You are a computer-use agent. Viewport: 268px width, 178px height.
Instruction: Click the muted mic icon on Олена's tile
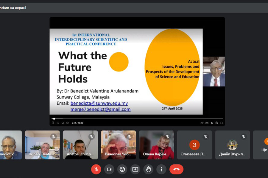[x=168, y=136]
